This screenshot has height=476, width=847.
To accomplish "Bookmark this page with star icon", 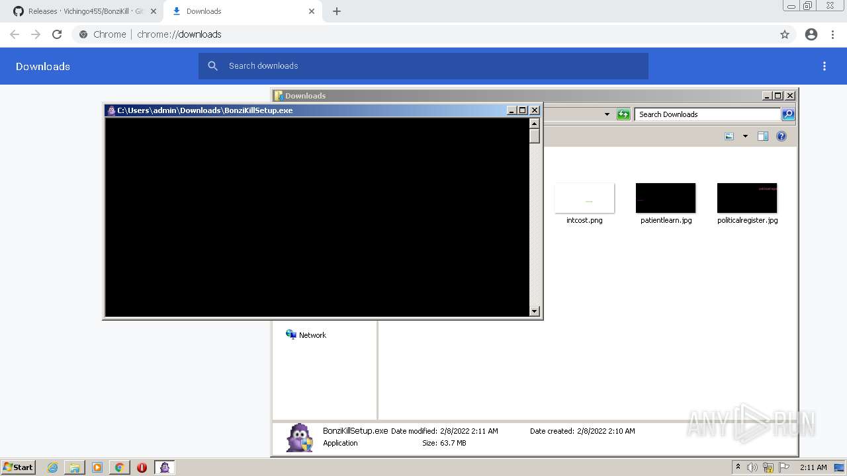I will 785,34.
